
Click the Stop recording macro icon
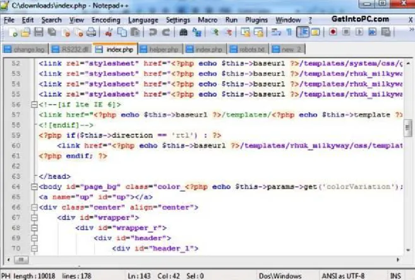[346, 32]
